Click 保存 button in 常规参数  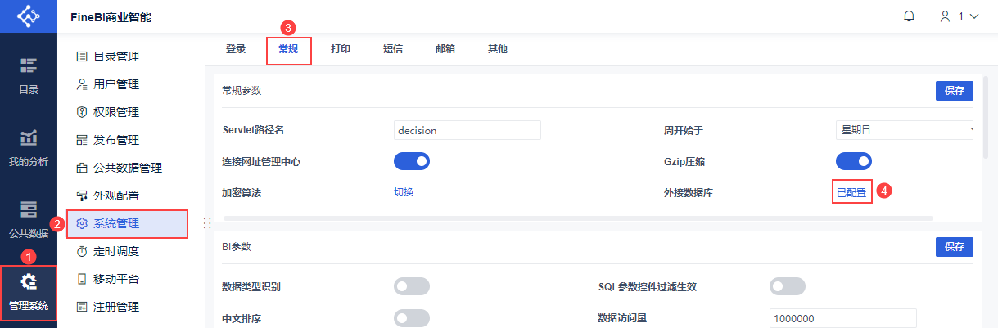tap(954, 91)
